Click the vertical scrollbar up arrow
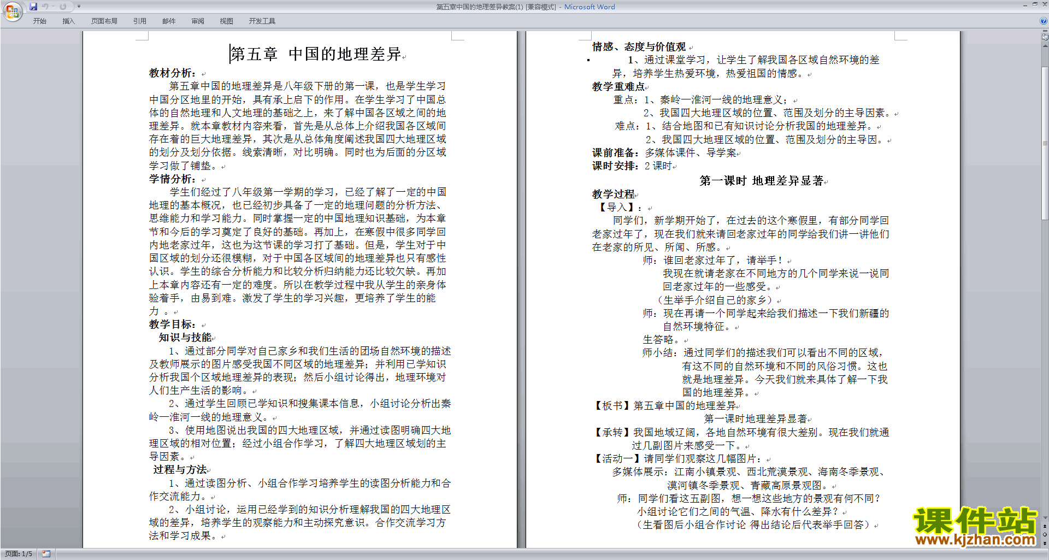This screenshot has width=1049, height=560. coord(1045,46)
